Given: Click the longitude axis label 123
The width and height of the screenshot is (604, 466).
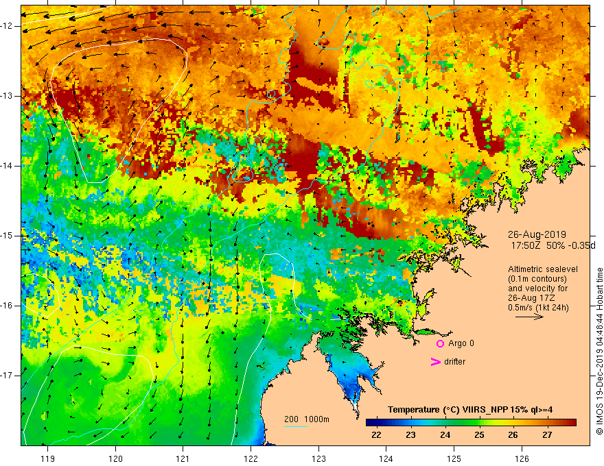Looking at the screenshot, I should [318, 458].
